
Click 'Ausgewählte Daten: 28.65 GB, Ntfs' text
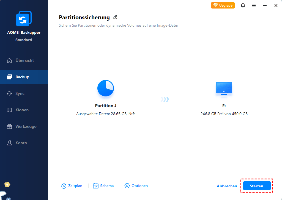click(x=106, y=114)
